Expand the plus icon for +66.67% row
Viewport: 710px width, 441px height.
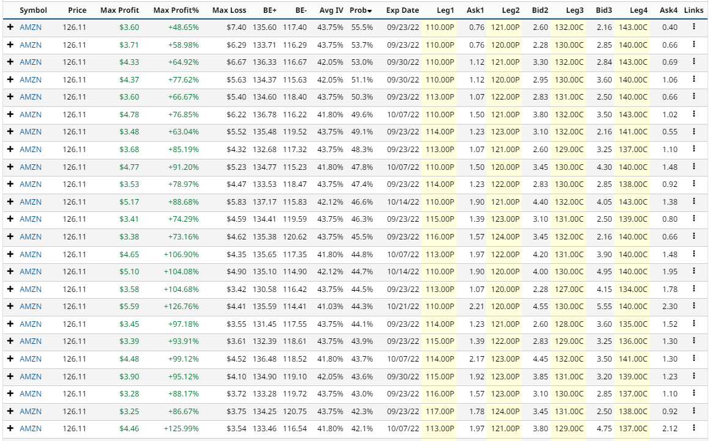point(10,97)
